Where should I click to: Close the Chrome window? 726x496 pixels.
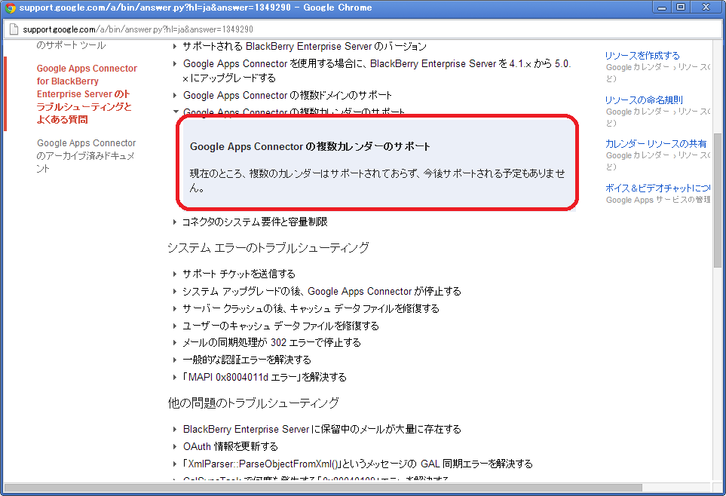(706, 8)
